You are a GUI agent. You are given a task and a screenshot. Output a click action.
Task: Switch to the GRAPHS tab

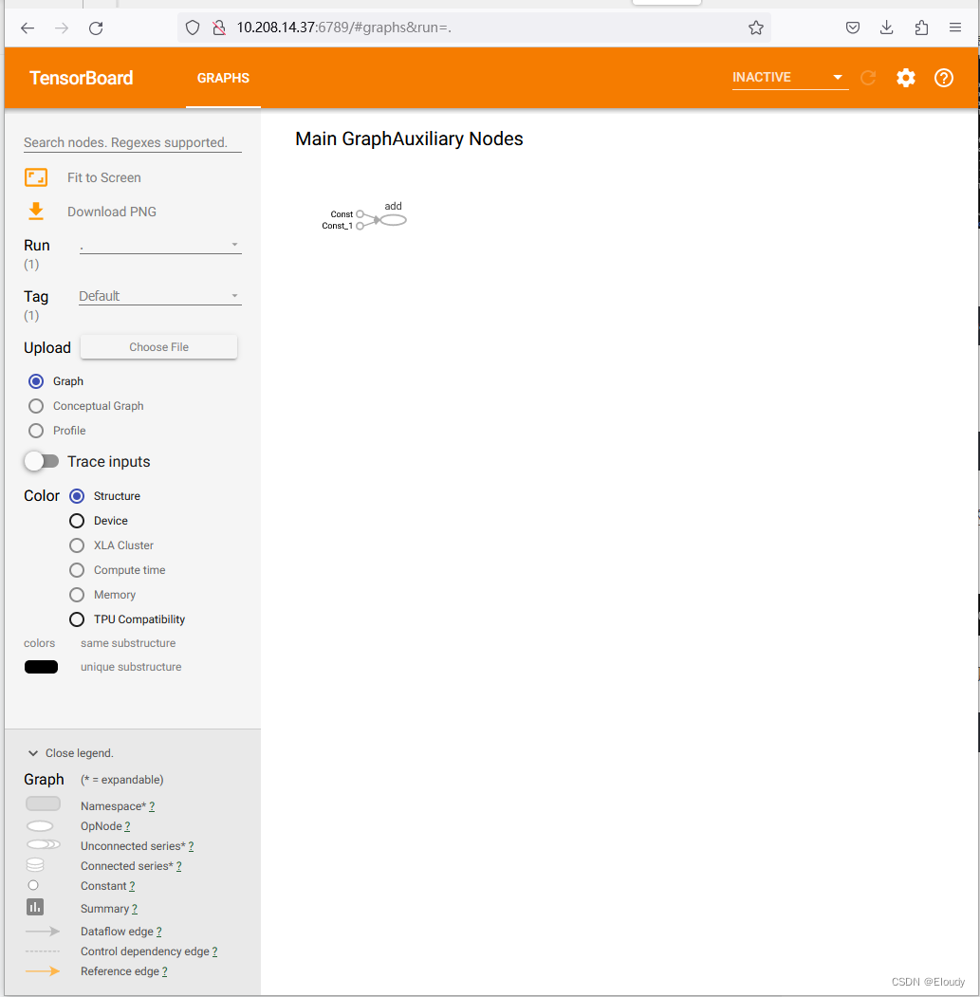223,78
